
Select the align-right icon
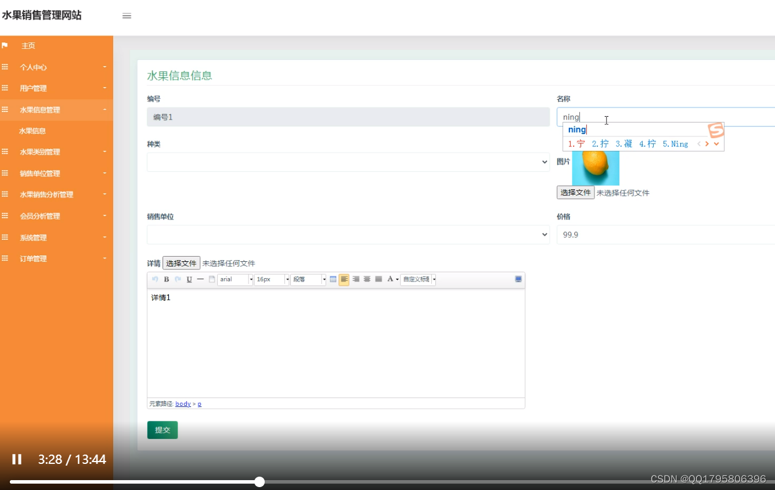click(x=356, y=279)
